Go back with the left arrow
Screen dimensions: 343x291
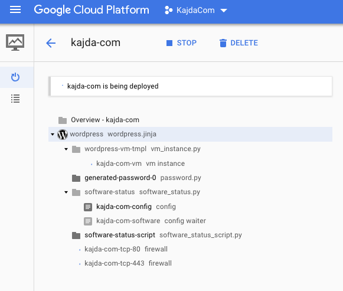51,43
